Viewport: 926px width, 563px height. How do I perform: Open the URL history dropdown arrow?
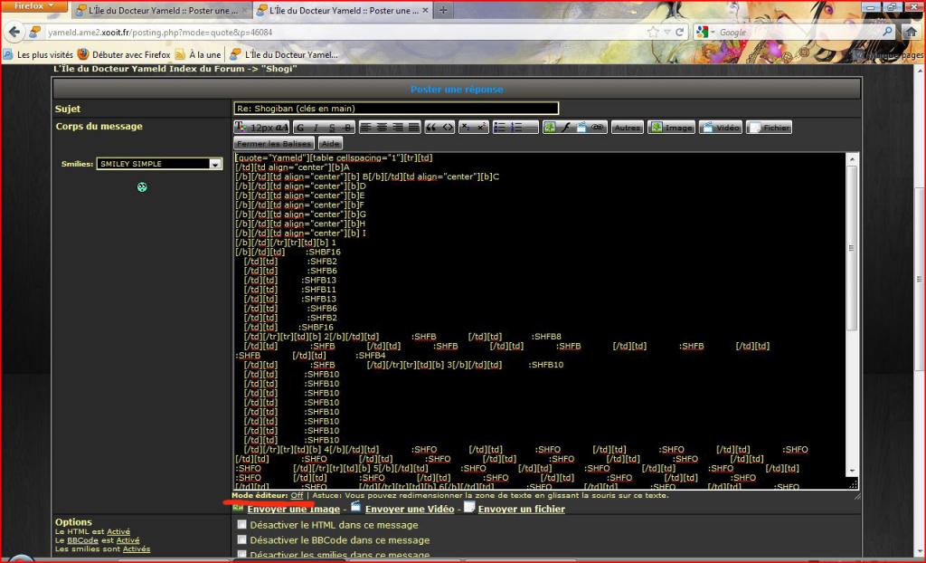pos(667,32)
